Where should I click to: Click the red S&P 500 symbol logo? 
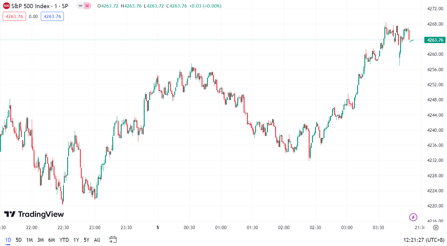(x=6, y=6)
